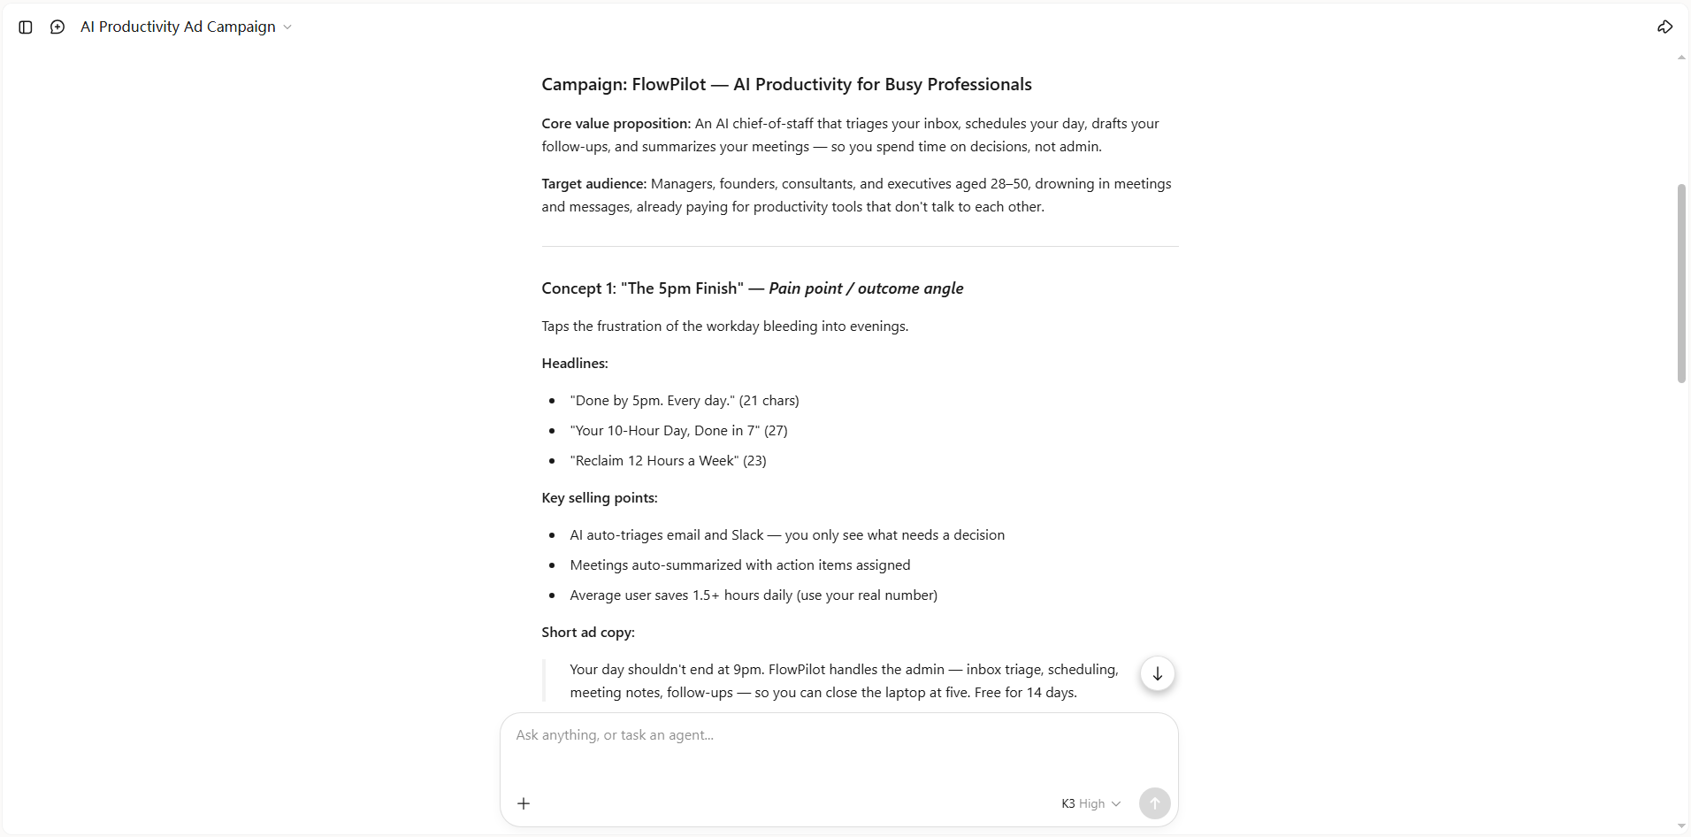Expand the chevron beside the chat title

287,27
